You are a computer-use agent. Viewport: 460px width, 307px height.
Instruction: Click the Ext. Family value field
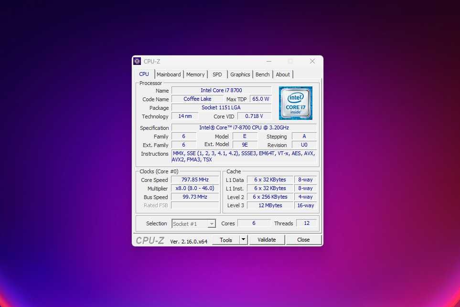click(183, 145)
